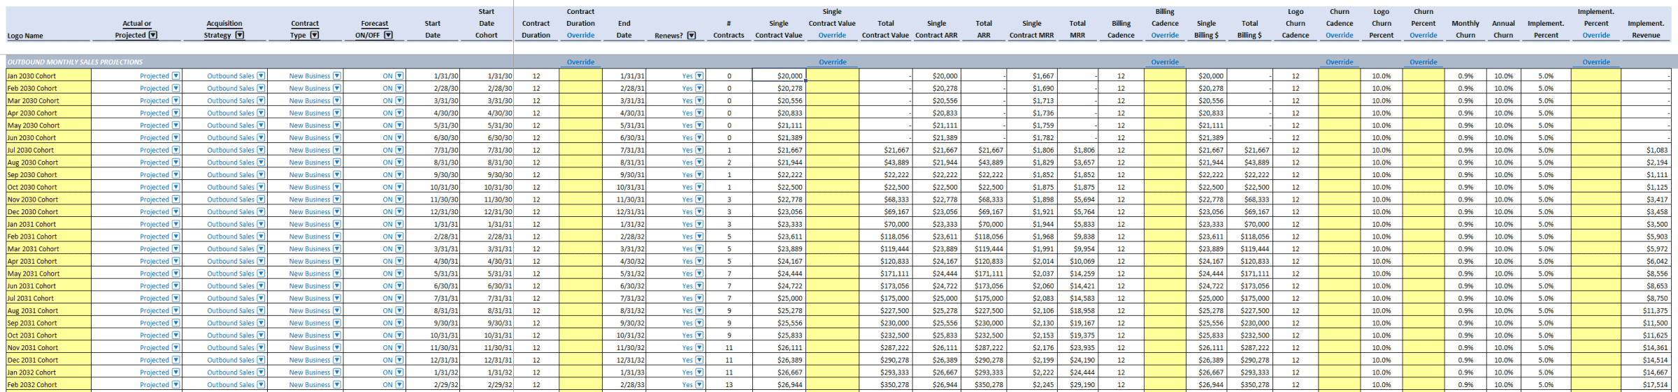Screen dimensions: 1678x392
Task: Click the Single Contract MRR column header
Action: 1031,29
